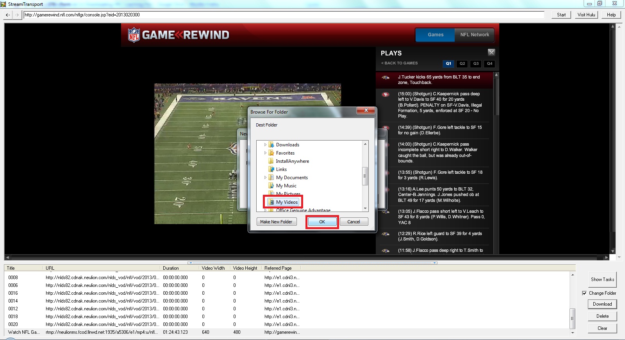The image size is (625, 340).
Task: Click the Title column header
Action: pos(23,268)
